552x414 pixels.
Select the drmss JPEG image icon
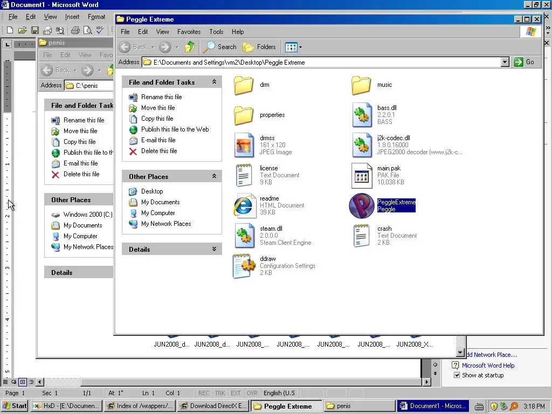[x=244, y=145]
